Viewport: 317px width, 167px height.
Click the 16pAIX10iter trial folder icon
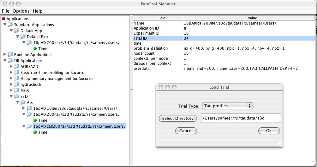30,109
